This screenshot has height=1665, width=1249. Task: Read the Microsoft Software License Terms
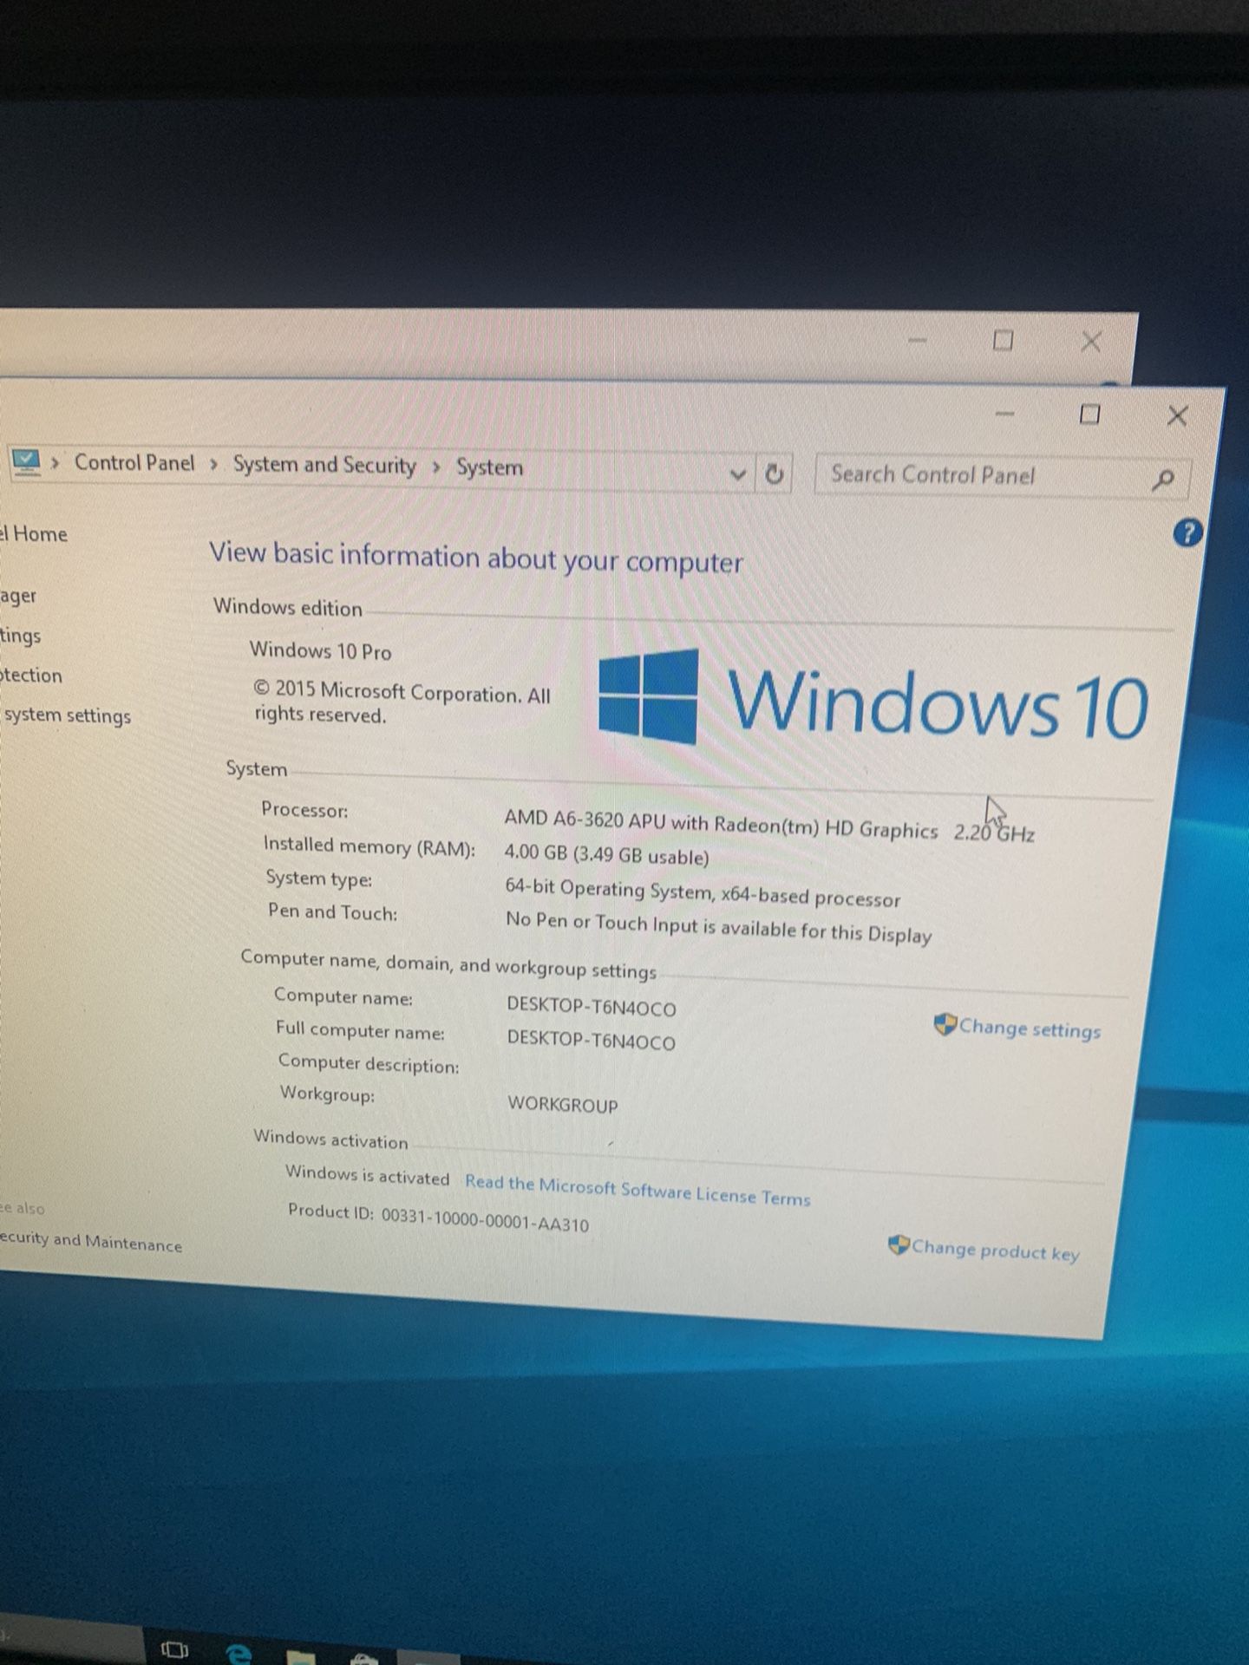(638, 1191)
